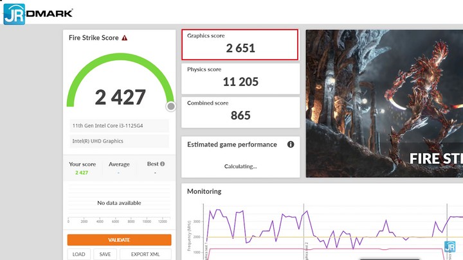Click the Fire Strike preview image
Viewport: 463px width, 260px height.
pyautogui.click(x=384, y=103)
